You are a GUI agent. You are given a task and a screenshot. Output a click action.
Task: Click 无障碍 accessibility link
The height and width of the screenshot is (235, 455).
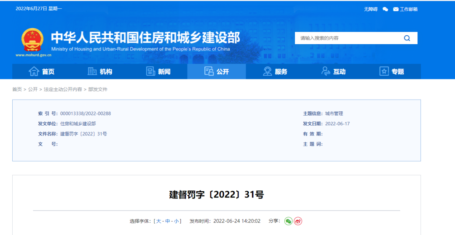[371, 9]
